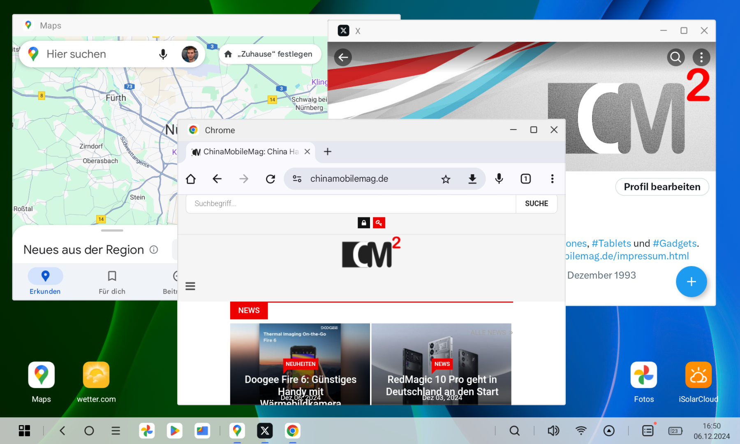The width and height of the screenshot is (740, 444).
Task: Open the #Gadgets hashtag link
Action: click(674, 243)
